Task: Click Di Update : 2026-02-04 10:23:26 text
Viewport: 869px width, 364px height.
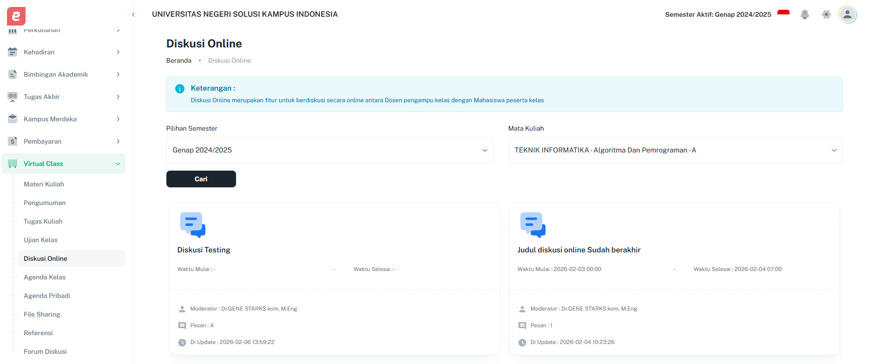Action: [x=573, y=342]
